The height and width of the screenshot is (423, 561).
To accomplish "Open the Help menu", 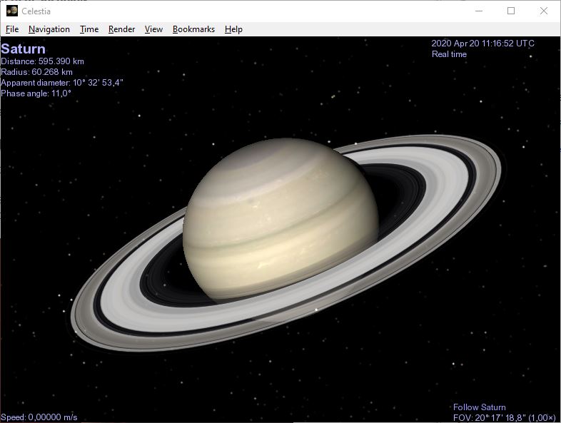I will (233, 29).
